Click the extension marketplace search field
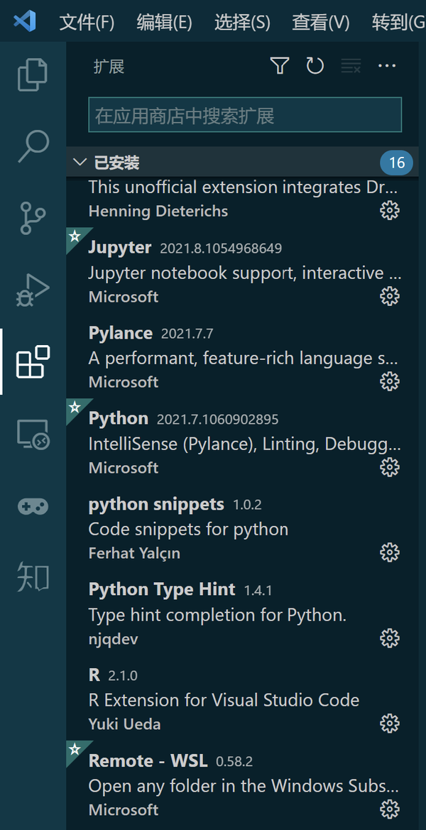Screen dimensions: 426x830 pyautogui.click(x=244, y=114)
